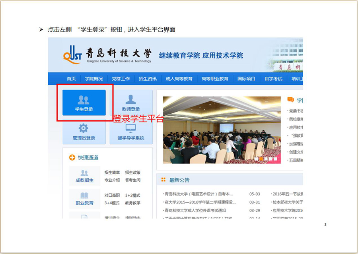Click the QUST university logo
Screen dimensions: 358x254
tap(72, 55)
